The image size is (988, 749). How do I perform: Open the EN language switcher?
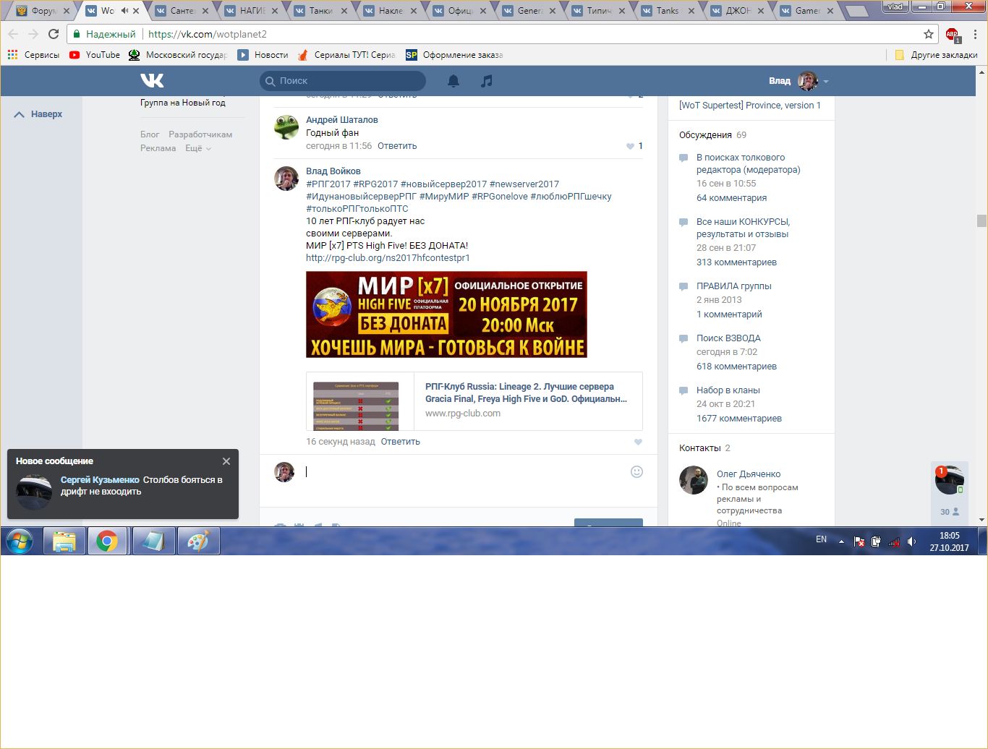click(821, 539)
